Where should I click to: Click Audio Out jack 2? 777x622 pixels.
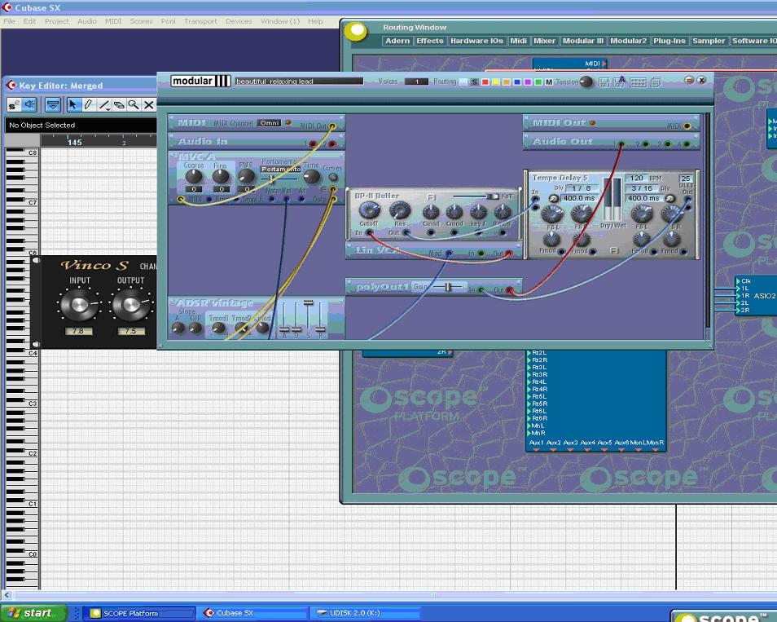pos(646,144)
